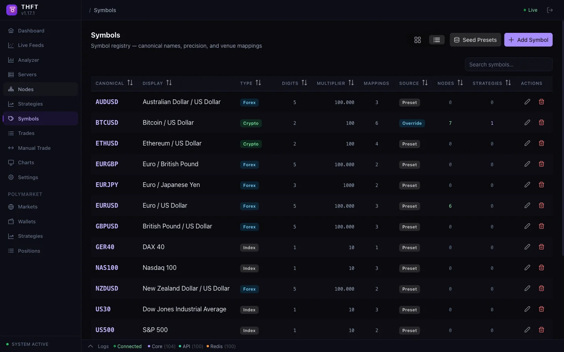Click the logout icon in top bar
564x352 pixels.
coord(550,10)
